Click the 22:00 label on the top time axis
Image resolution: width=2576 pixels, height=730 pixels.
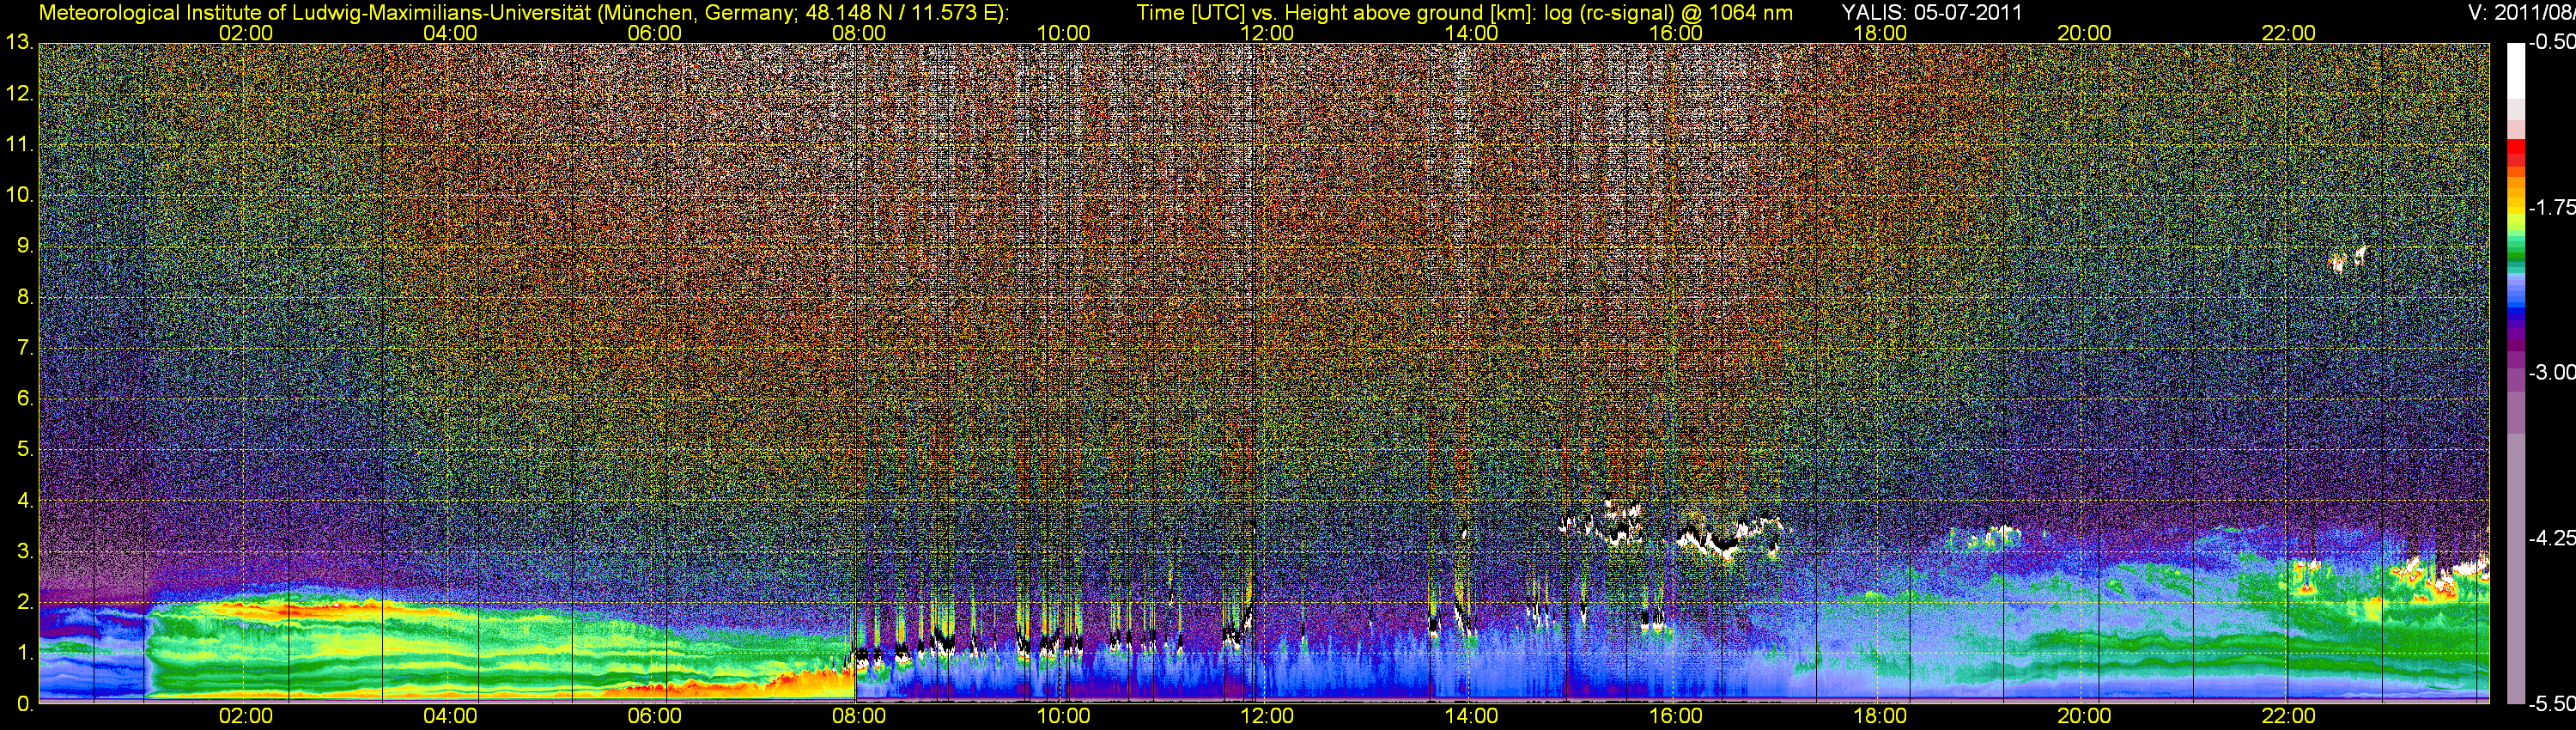click(2289, 33)
